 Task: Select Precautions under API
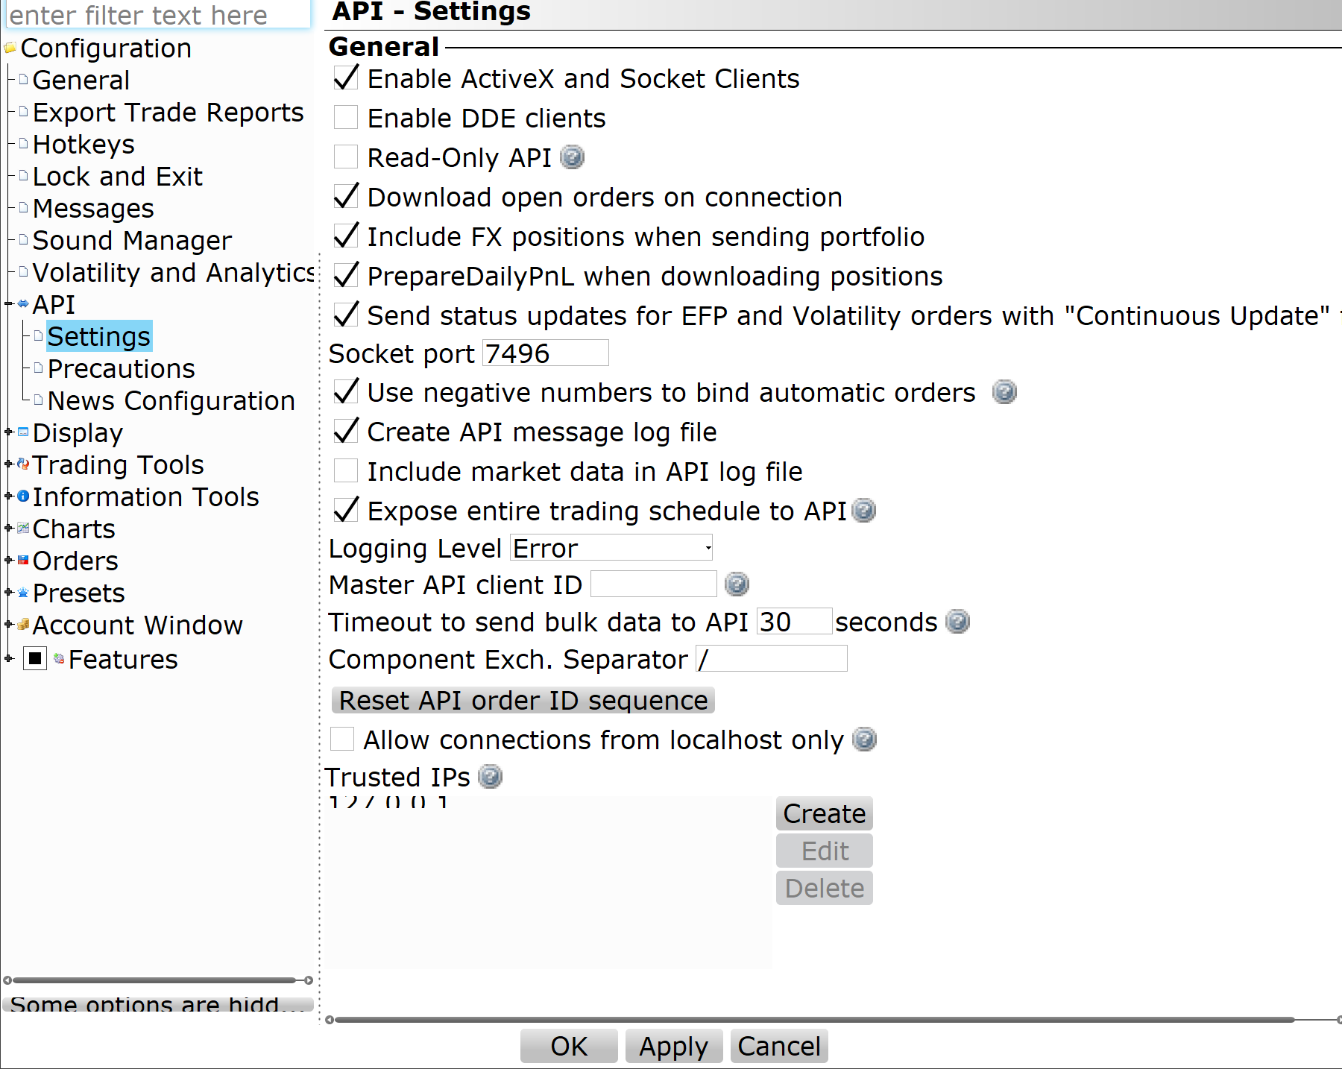click(x=121, y=369)
